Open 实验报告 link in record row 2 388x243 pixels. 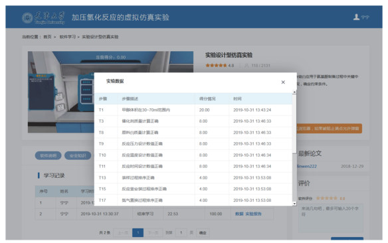tap(253, 214)
